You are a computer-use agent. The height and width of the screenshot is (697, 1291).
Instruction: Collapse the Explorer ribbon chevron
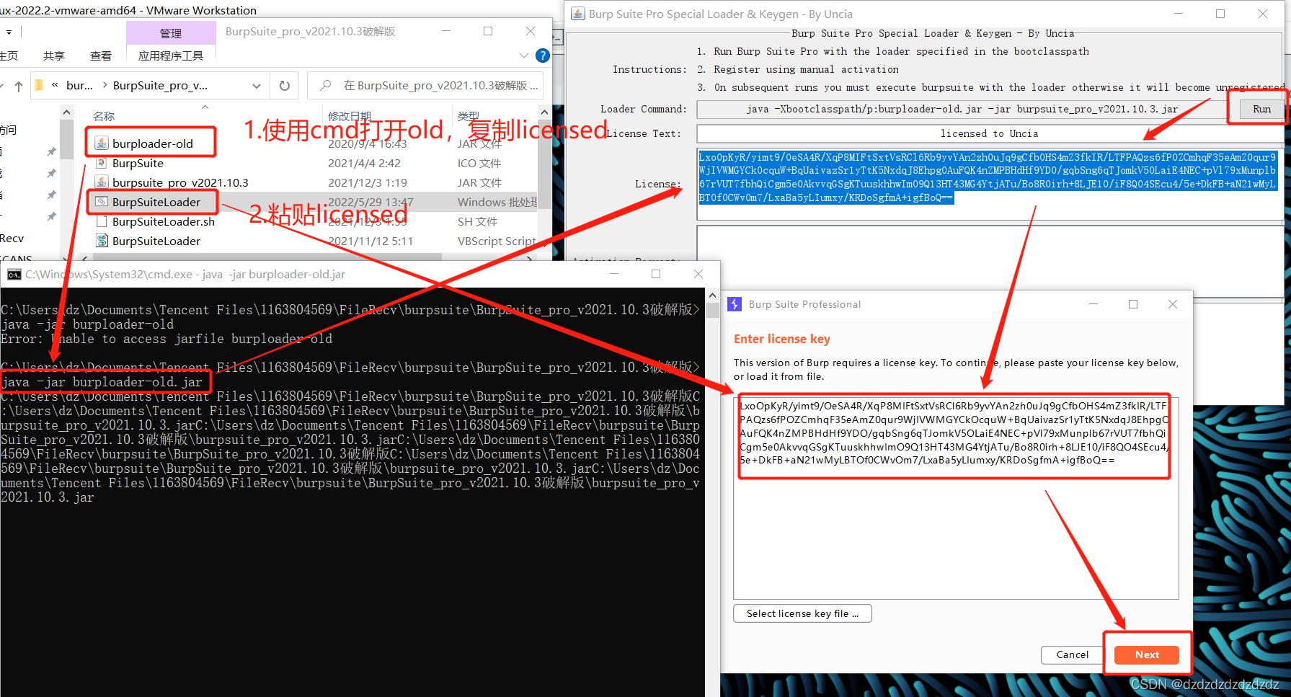tap(524, 56)
